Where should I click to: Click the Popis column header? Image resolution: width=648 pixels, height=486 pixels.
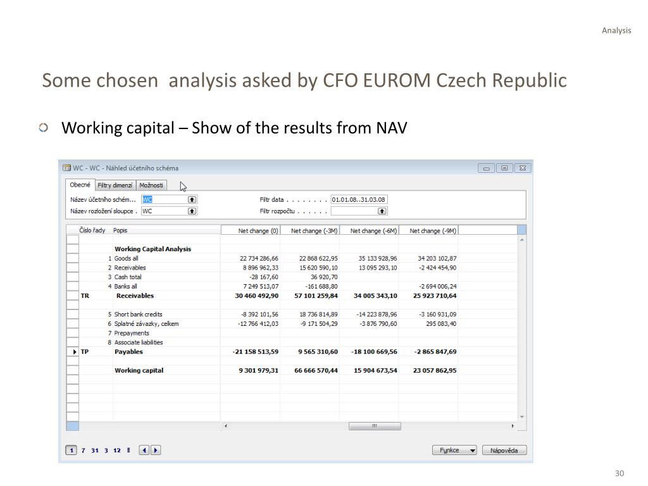click(x=166, y=230)
